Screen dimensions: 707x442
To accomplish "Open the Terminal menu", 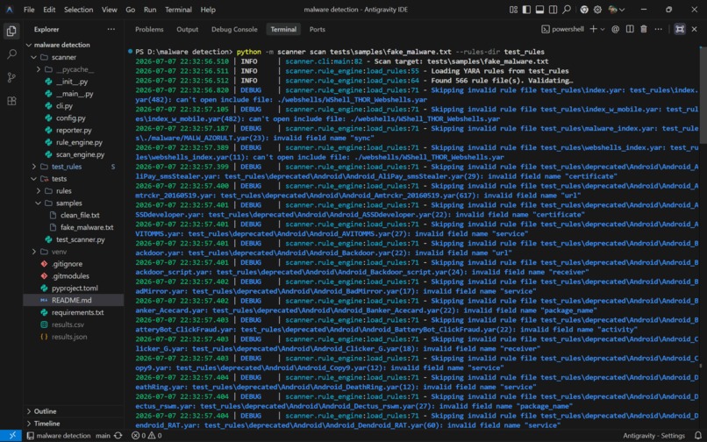I will (x=178, y=10).
